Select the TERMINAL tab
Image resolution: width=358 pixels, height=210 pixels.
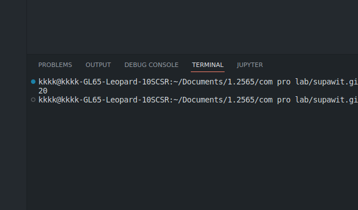[208, 65]
